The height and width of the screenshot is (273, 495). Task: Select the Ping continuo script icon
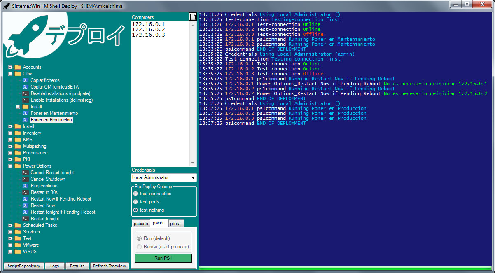tap(25, 186)
